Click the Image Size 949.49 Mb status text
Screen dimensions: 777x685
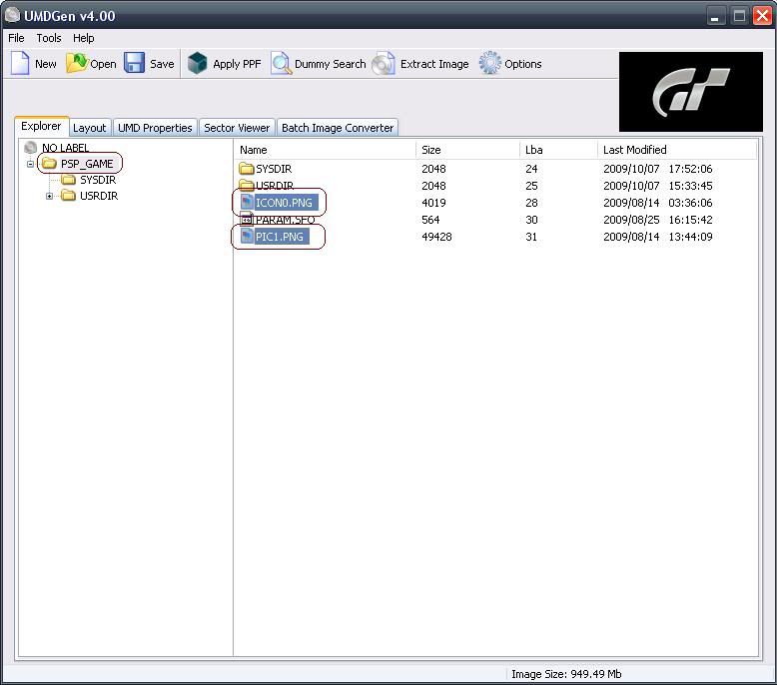[566, 674]
